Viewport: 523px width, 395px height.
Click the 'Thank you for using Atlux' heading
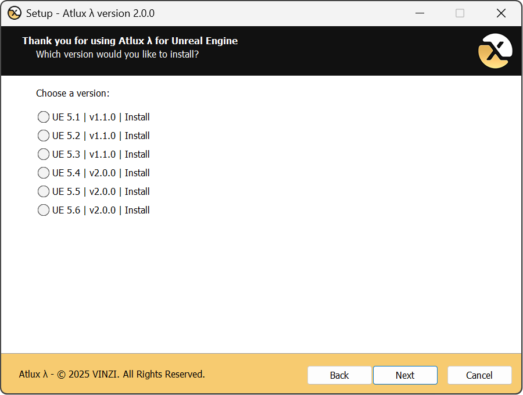coord(130,41)
